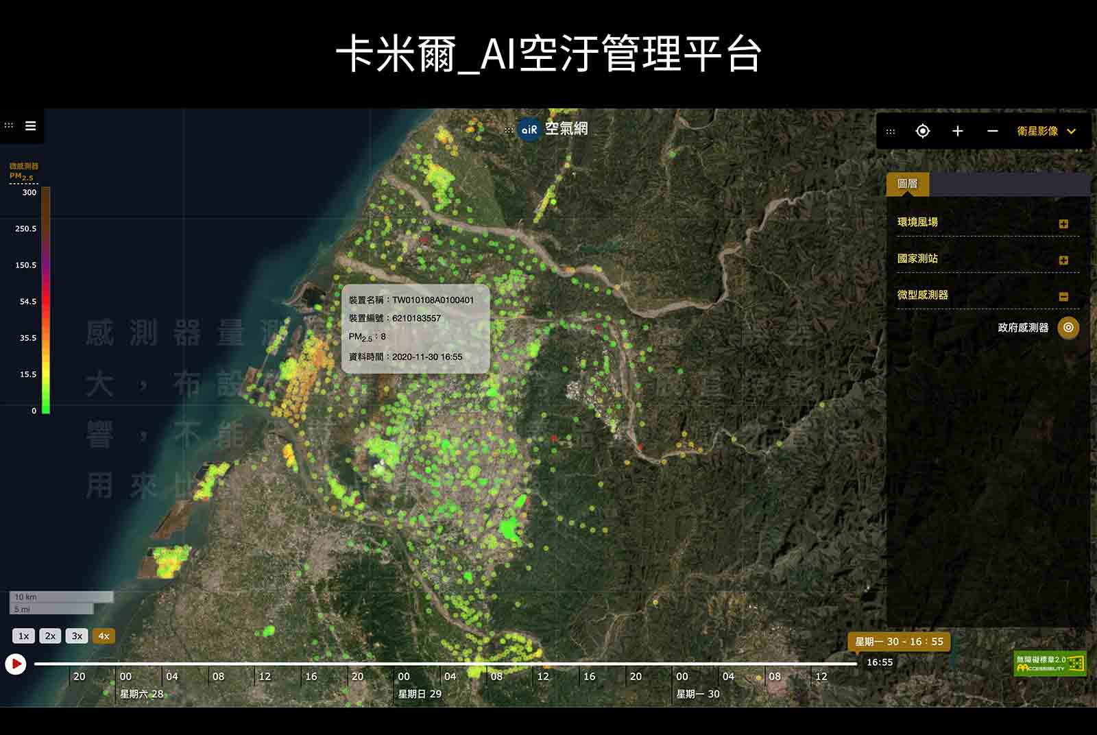Expand the 環境風場 layer group
Viewport: 1097px width, 735px height.
(x=1063, y=224)
